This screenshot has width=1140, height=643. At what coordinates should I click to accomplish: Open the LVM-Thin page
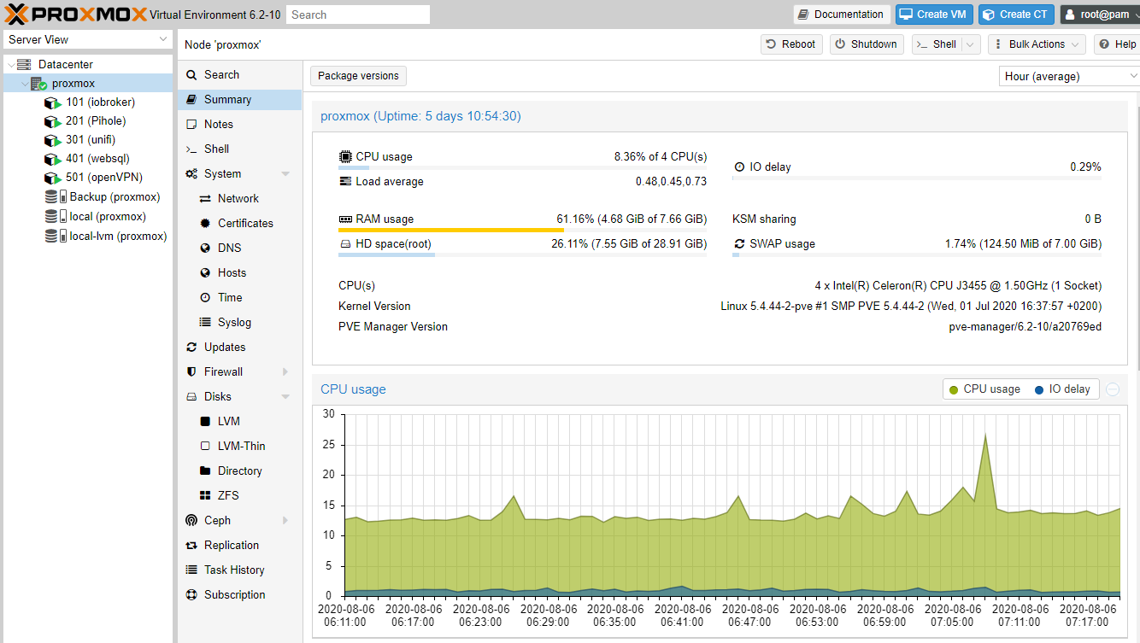click(241, 446)
